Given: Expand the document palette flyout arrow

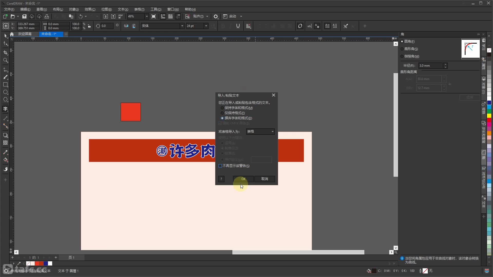Looking at the screenshot, I should coord(14,263).
